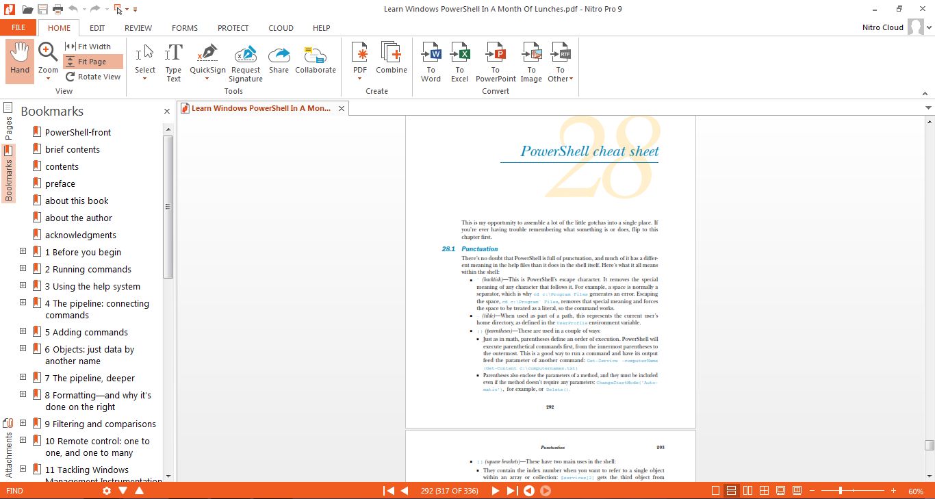Close the Bookmarks panel
This screenshot has height=499, width=935.
coord(167,111)
